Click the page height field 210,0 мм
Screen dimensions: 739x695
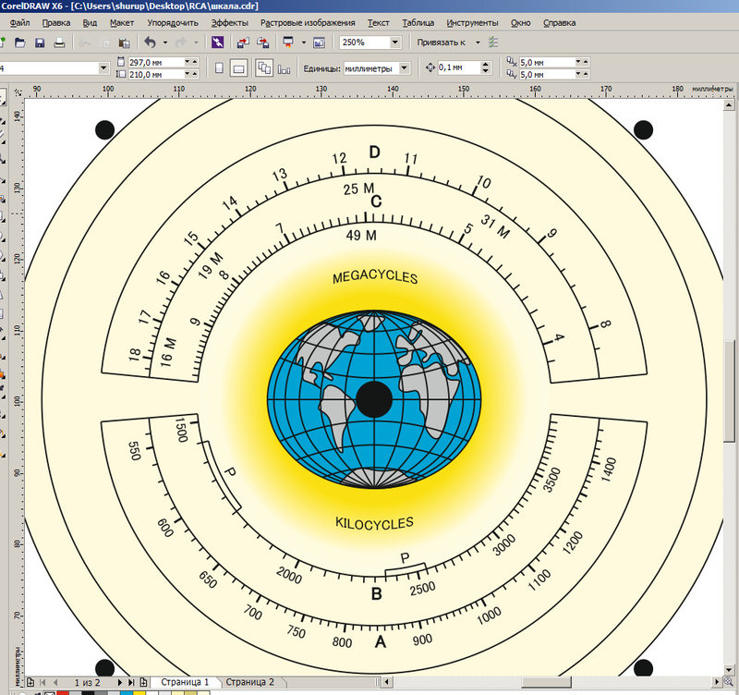coord(155,75)
